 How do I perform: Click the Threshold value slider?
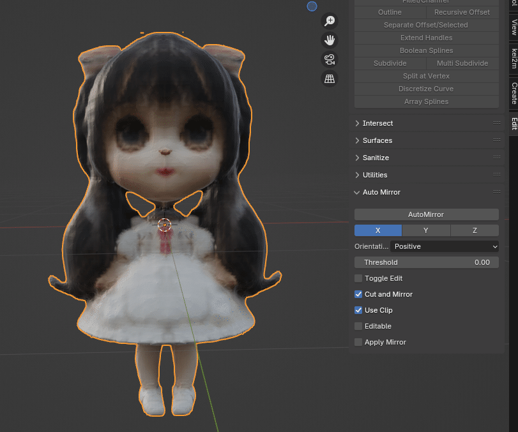coord(427,262)
